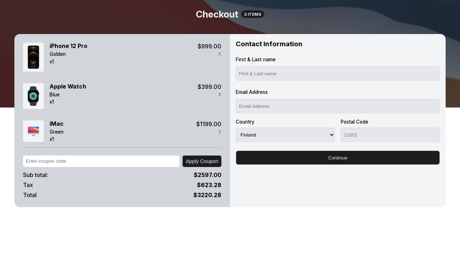Click the iMac product thumbnail
The width and height of the screenshot is (460, 258).
pyautogui.click(x=33, y=131)
